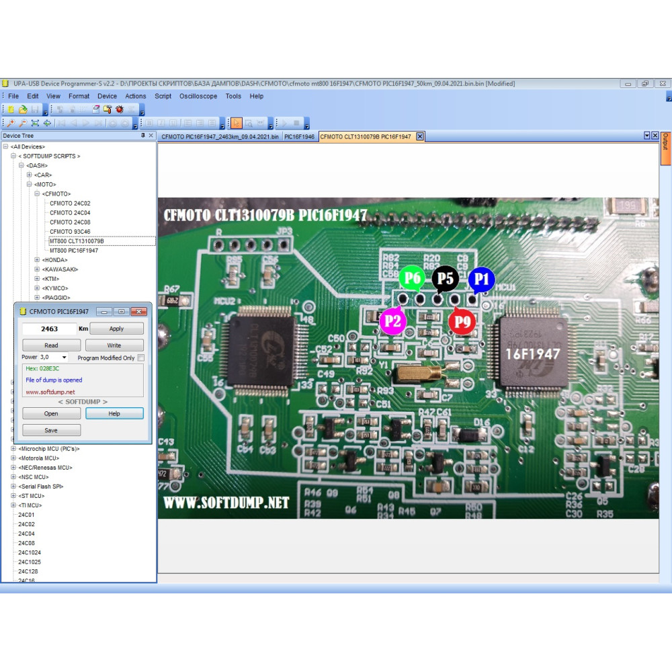Collapse the < SOFTDUMP SCRIPTS > node

13,156
